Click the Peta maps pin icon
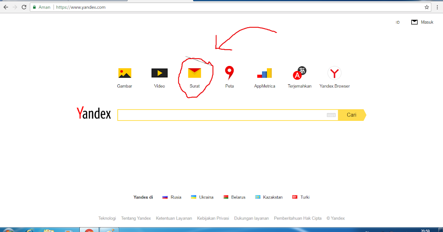 click(x=229, y=73)
